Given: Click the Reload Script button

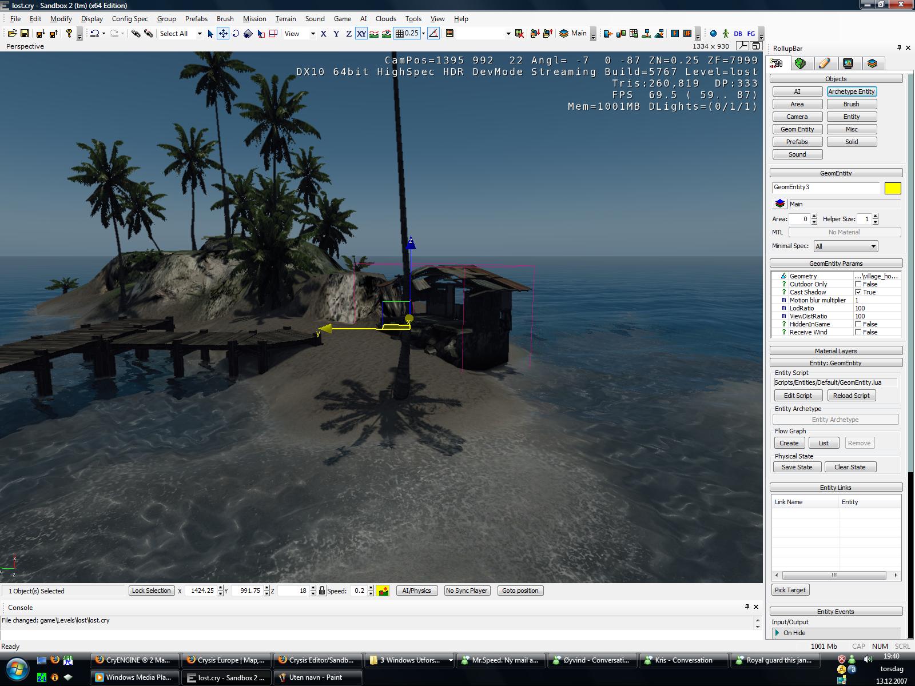Looking at the screenshot, I should pyautogui.click(x=851, y=396).
